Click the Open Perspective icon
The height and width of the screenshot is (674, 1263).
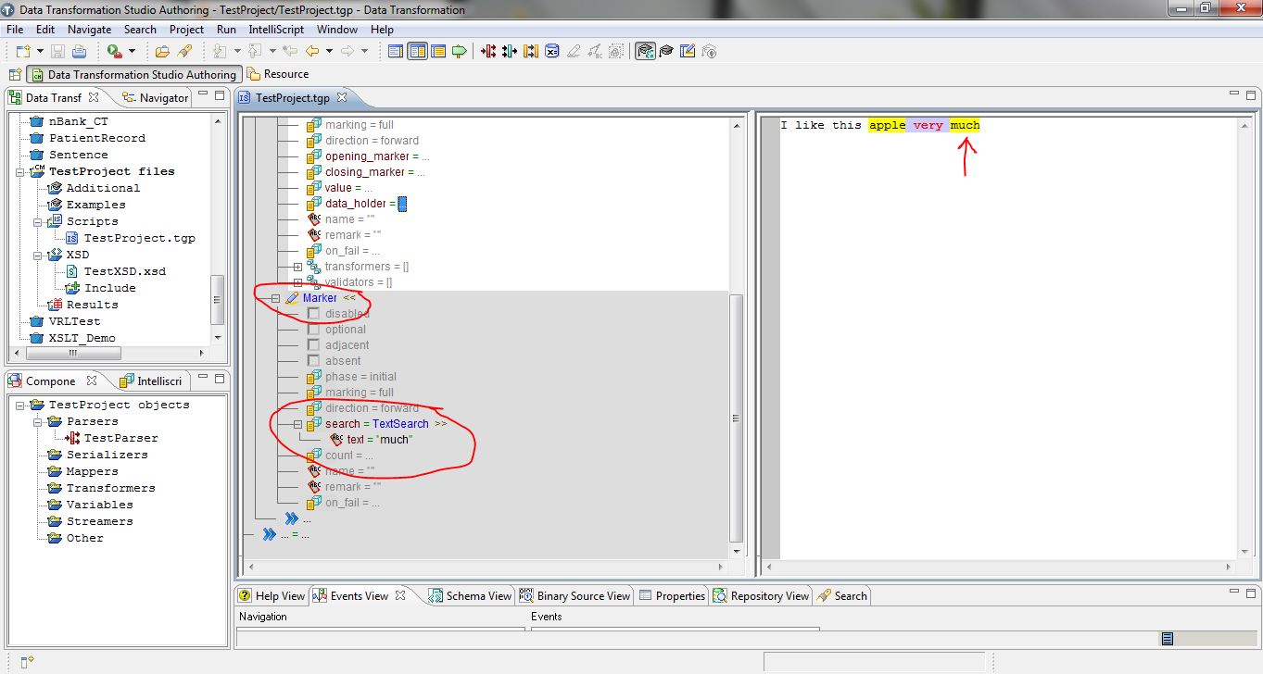(x=15, y=75)
